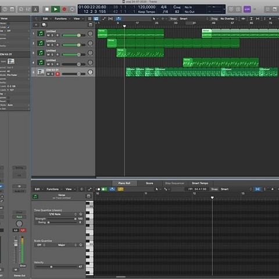Open the Mixer via sliders toolbar icon

tap(28, 9)
